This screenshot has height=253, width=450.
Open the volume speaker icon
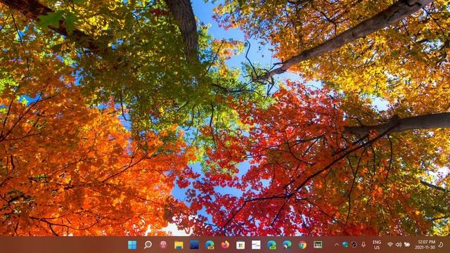(x=399, y=245)
